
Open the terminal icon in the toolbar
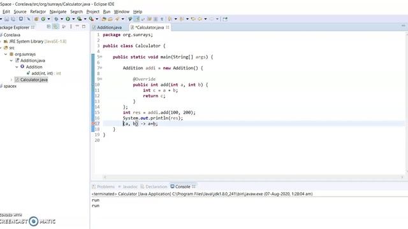pos(21,19)
